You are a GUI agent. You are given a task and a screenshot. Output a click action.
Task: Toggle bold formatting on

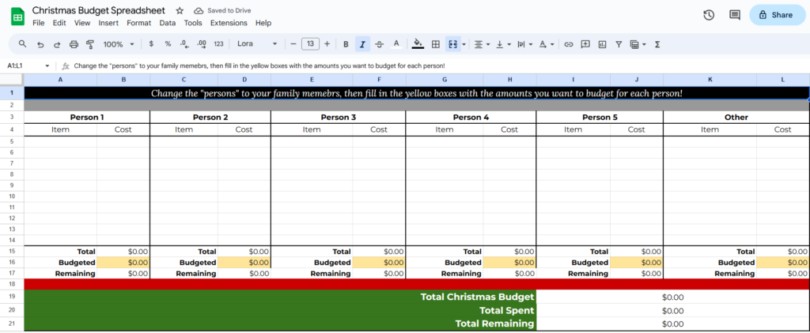(x=346, y=44)
